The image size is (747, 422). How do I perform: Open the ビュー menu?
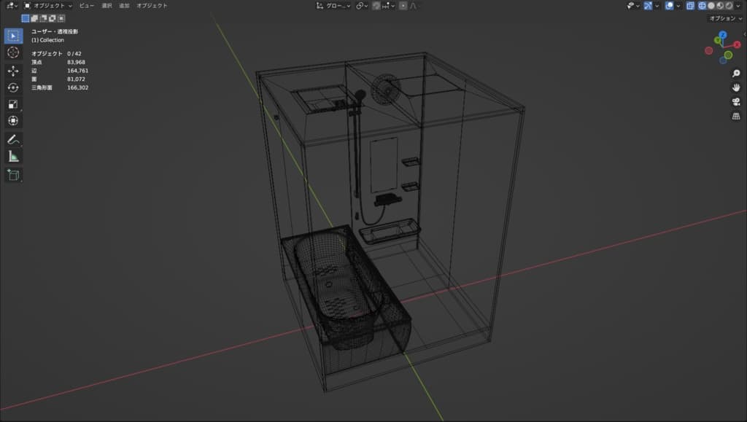[x=87, y=6]
